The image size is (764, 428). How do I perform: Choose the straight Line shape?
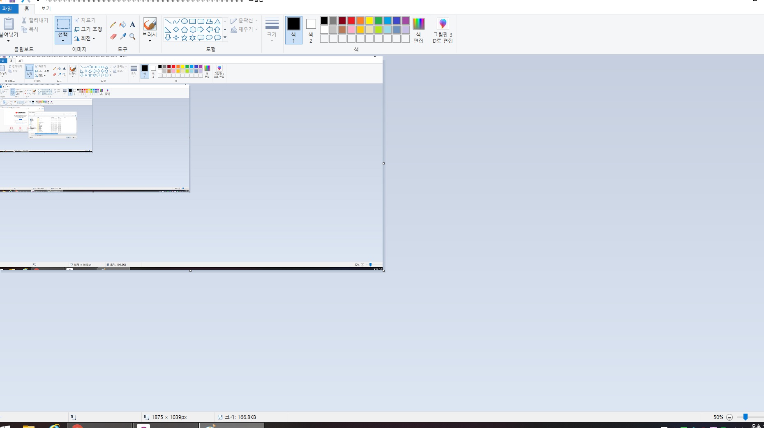click(x=168, y=21)
